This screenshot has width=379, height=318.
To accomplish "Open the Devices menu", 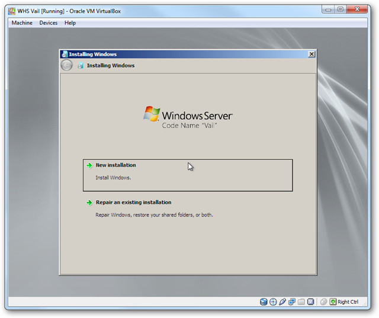I will coord(49,23).
